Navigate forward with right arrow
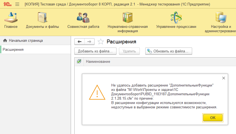 click(x=89, y=41)
